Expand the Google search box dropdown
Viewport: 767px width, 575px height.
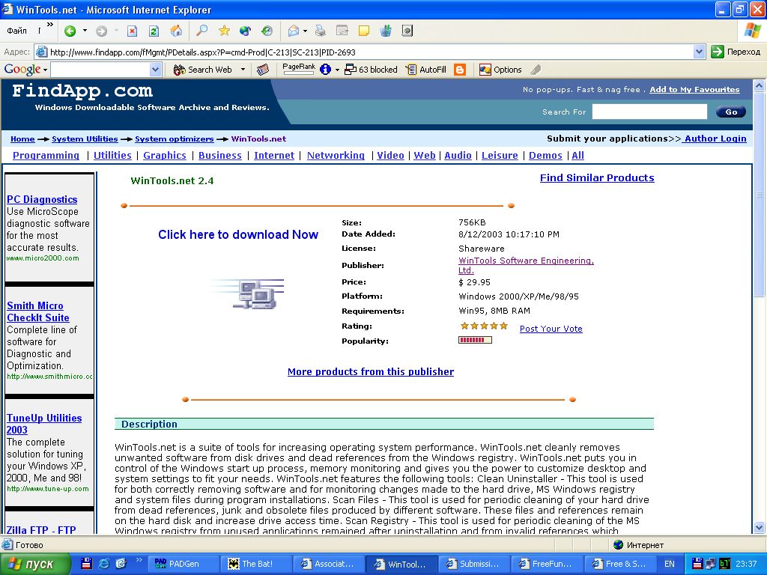point(155,70)
